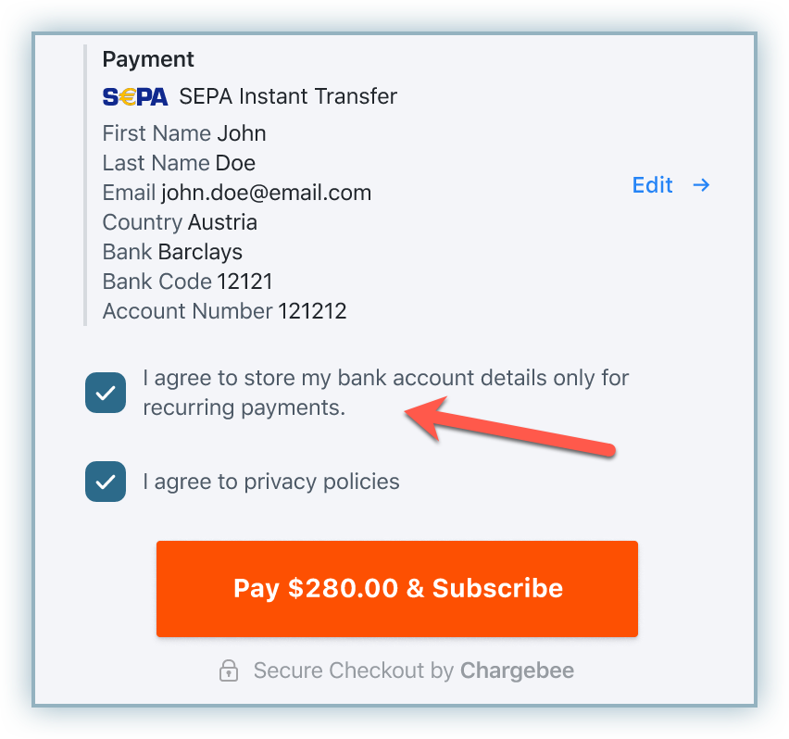This screenshot has width=789, height=739.
Task: Click the Last Name Doe row
Action: 179,163
